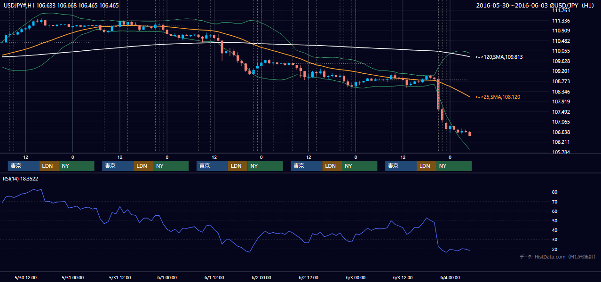Click RSI scale value 60
The image size is (601, 282).
555,211
